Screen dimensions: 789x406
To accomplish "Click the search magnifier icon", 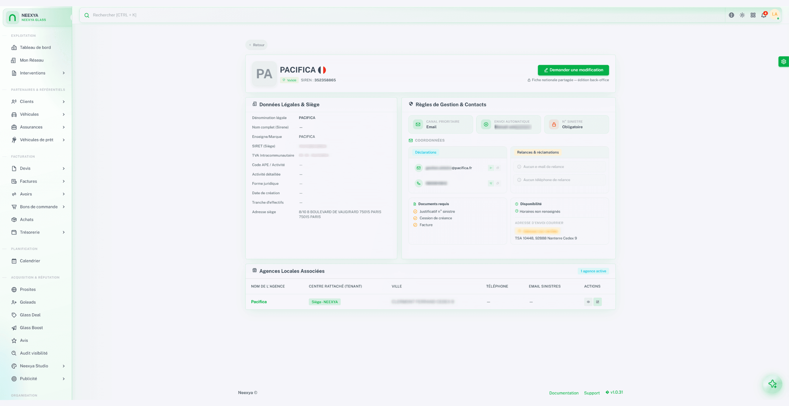I will click(x=87, y=15).
